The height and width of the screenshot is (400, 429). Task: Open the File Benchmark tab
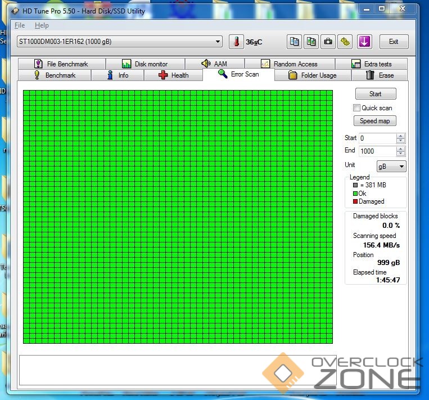(x=61, y=64)
